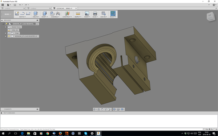Select the Line sketch tool
218x136 pixels.
[x=23, y=13]
